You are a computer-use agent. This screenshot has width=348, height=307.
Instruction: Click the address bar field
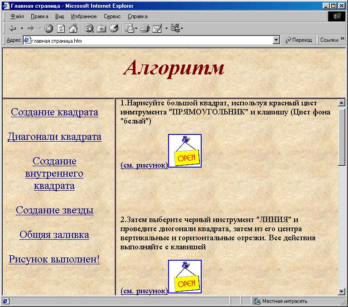[149, 40]
